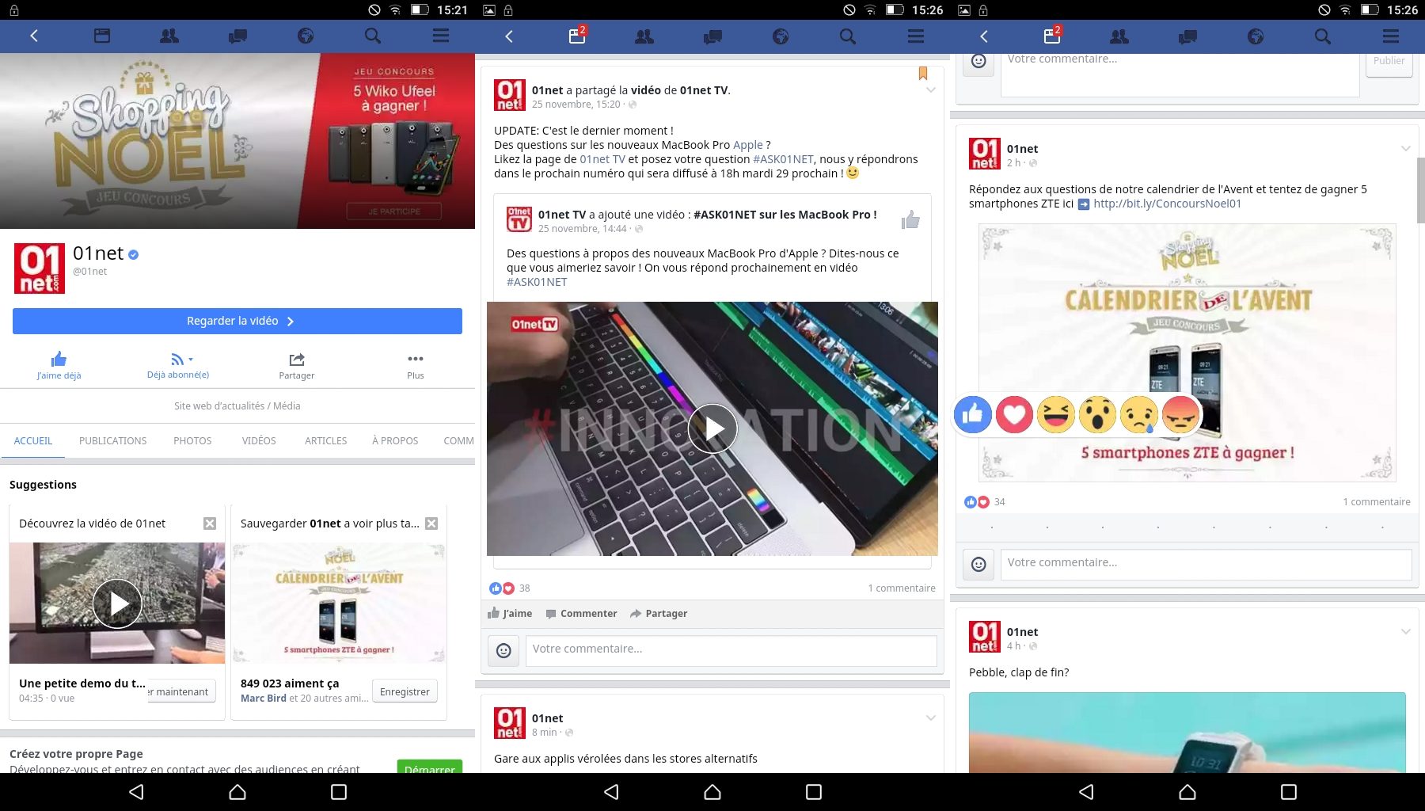Open hamburger menu on middle screen
The image size is (1425, 811).
pyautogui.click(x=916, y=36)
